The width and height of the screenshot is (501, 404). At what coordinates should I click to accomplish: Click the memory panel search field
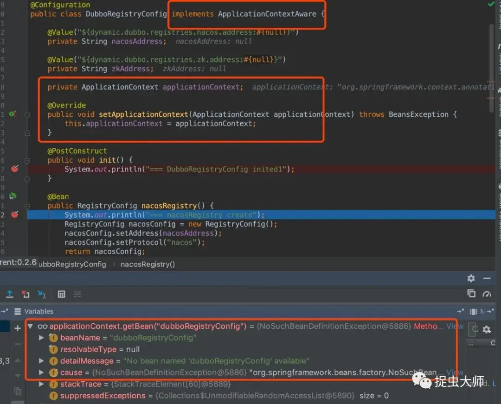[472, 329]
